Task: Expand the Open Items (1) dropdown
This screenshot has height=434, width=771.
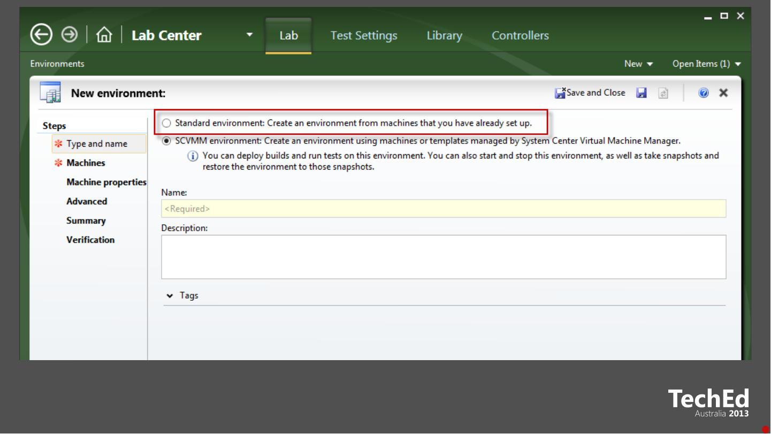Action: coord(706,64)
